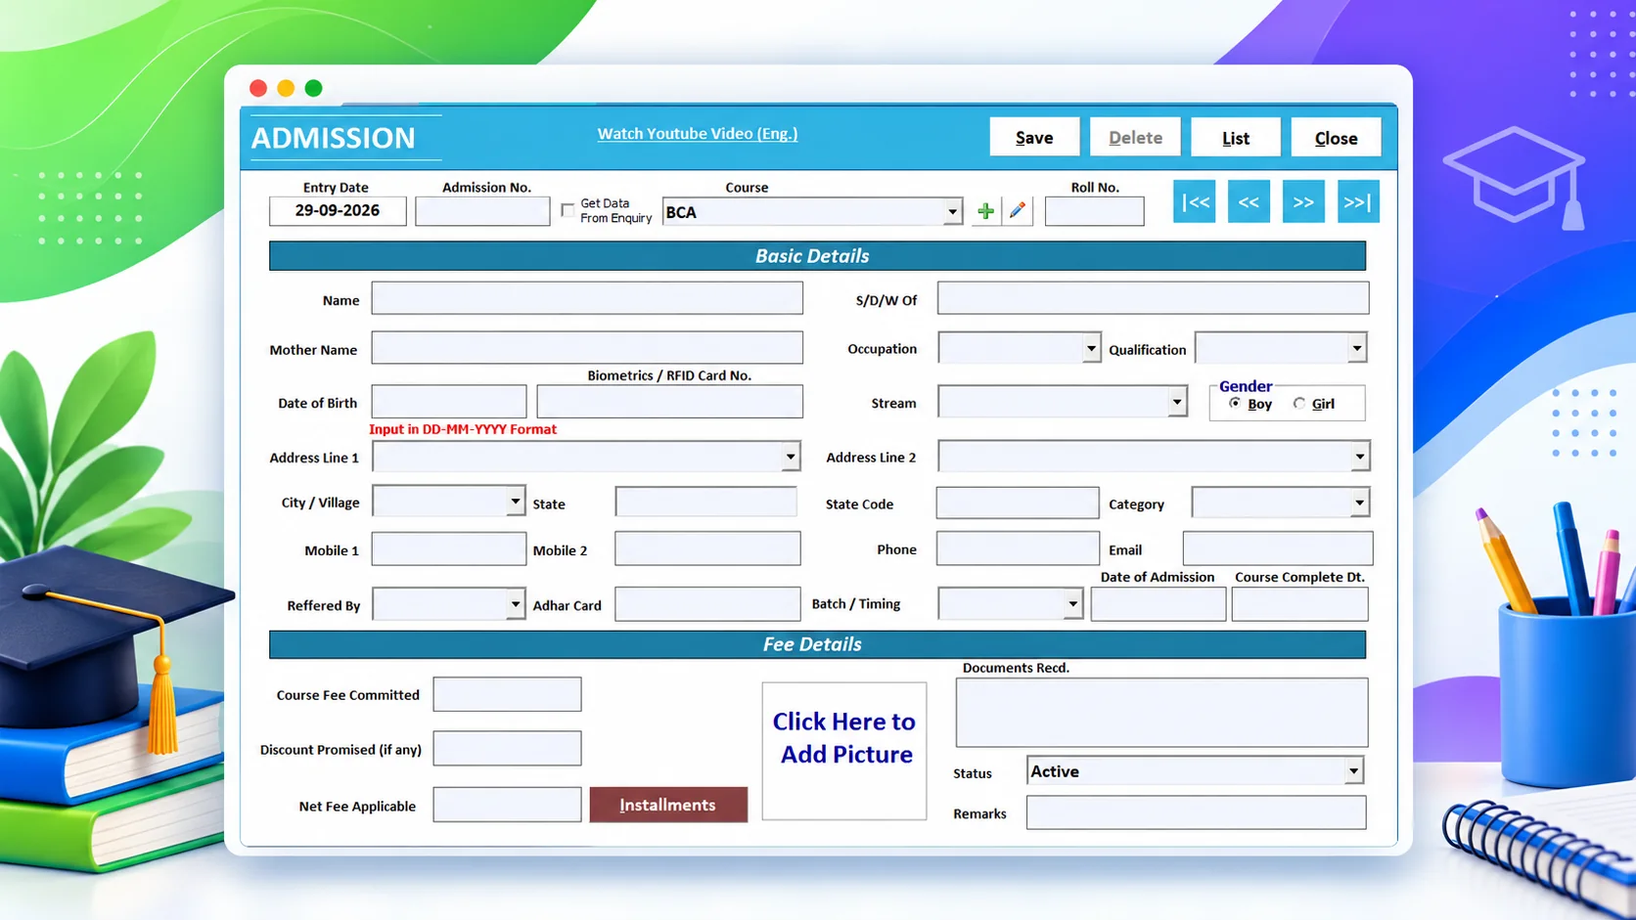Viewport: 1636px width, 920px height.
Task: Focus the Mobile 1 field
Action: point(449,548)
